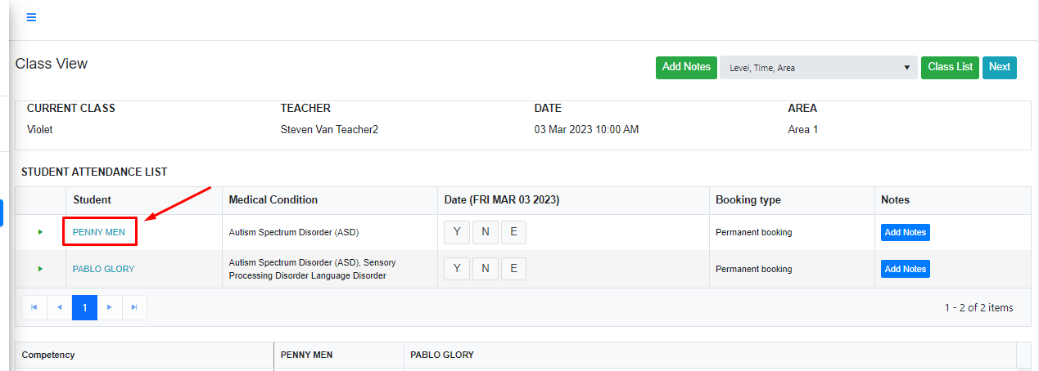The height and width of the screenshot is (371, 1039).
Task: Open the Level, Time, Area dropdown
Action: click(818, 68)
